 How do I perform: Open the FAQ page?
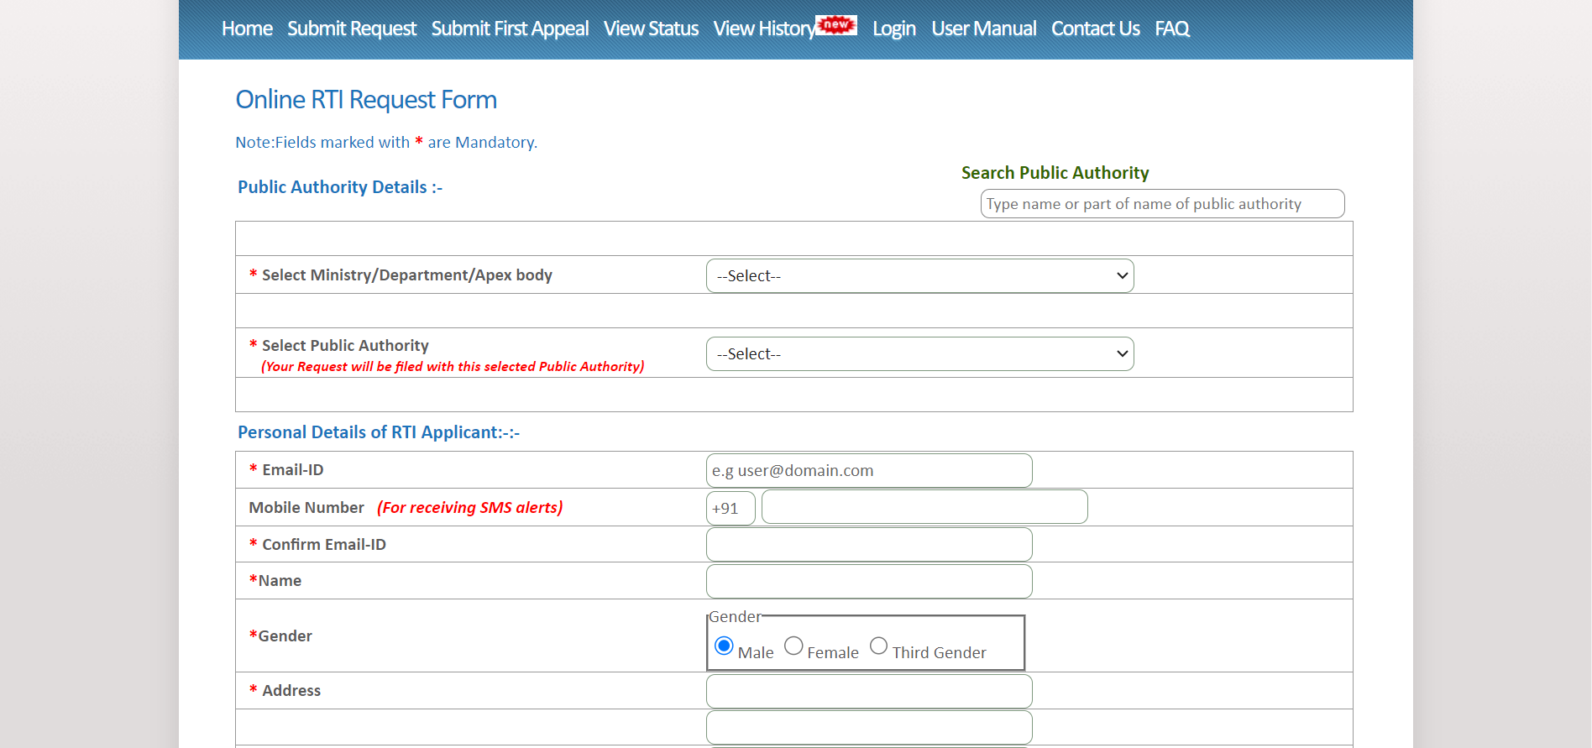coord(1171,29)
